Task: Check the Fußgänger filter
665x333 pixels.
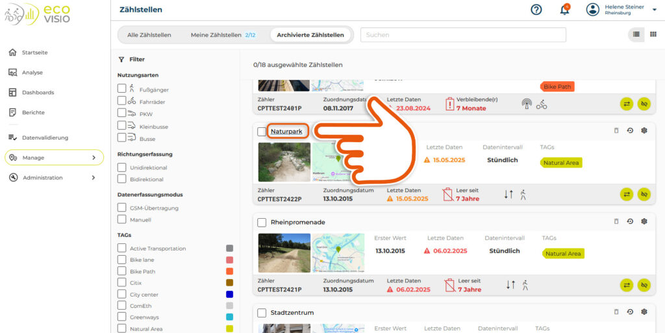Action: coord(121,88)
